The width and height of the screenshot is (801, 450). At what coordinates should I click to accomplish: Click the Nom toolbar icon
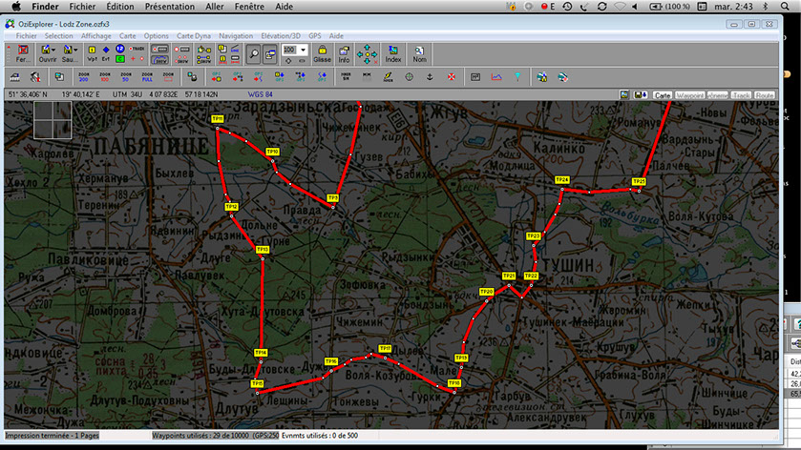pyautogui.click(x=419, y=52)
